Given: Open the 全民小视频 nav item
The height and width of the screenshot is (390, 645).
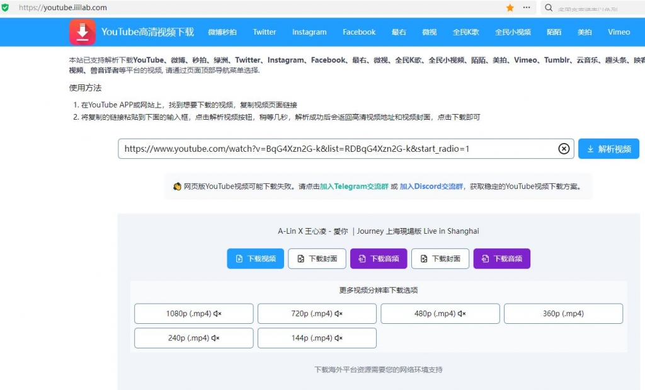Looking at the screenshot, I should (x=513, y=32).
